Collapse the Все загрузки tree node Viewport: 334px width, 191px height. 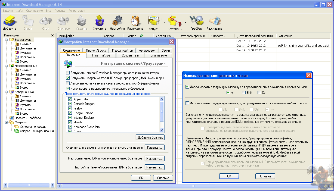(x=6, y=40)
